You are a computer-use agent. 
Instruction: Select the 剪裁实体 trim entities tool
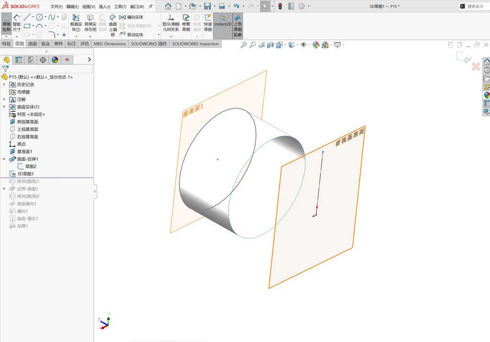(x=76, y=23)
